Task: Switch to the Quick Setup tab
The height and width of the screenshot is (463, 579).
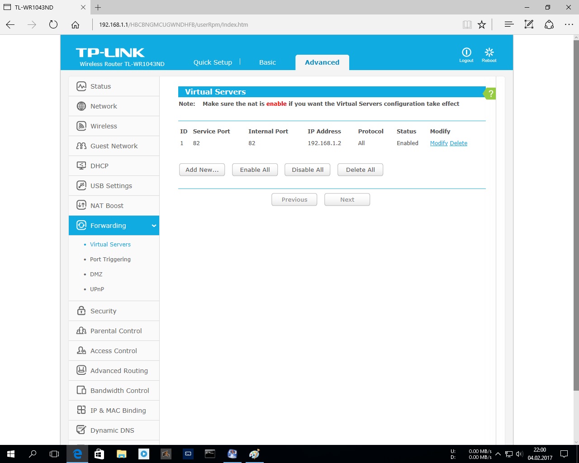Action: coord(213,62)
